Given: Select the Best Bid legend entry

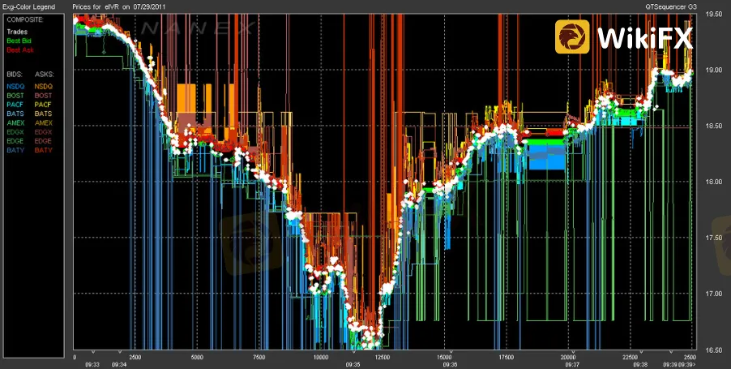Looking at the screenshot, I should (19, 41).
